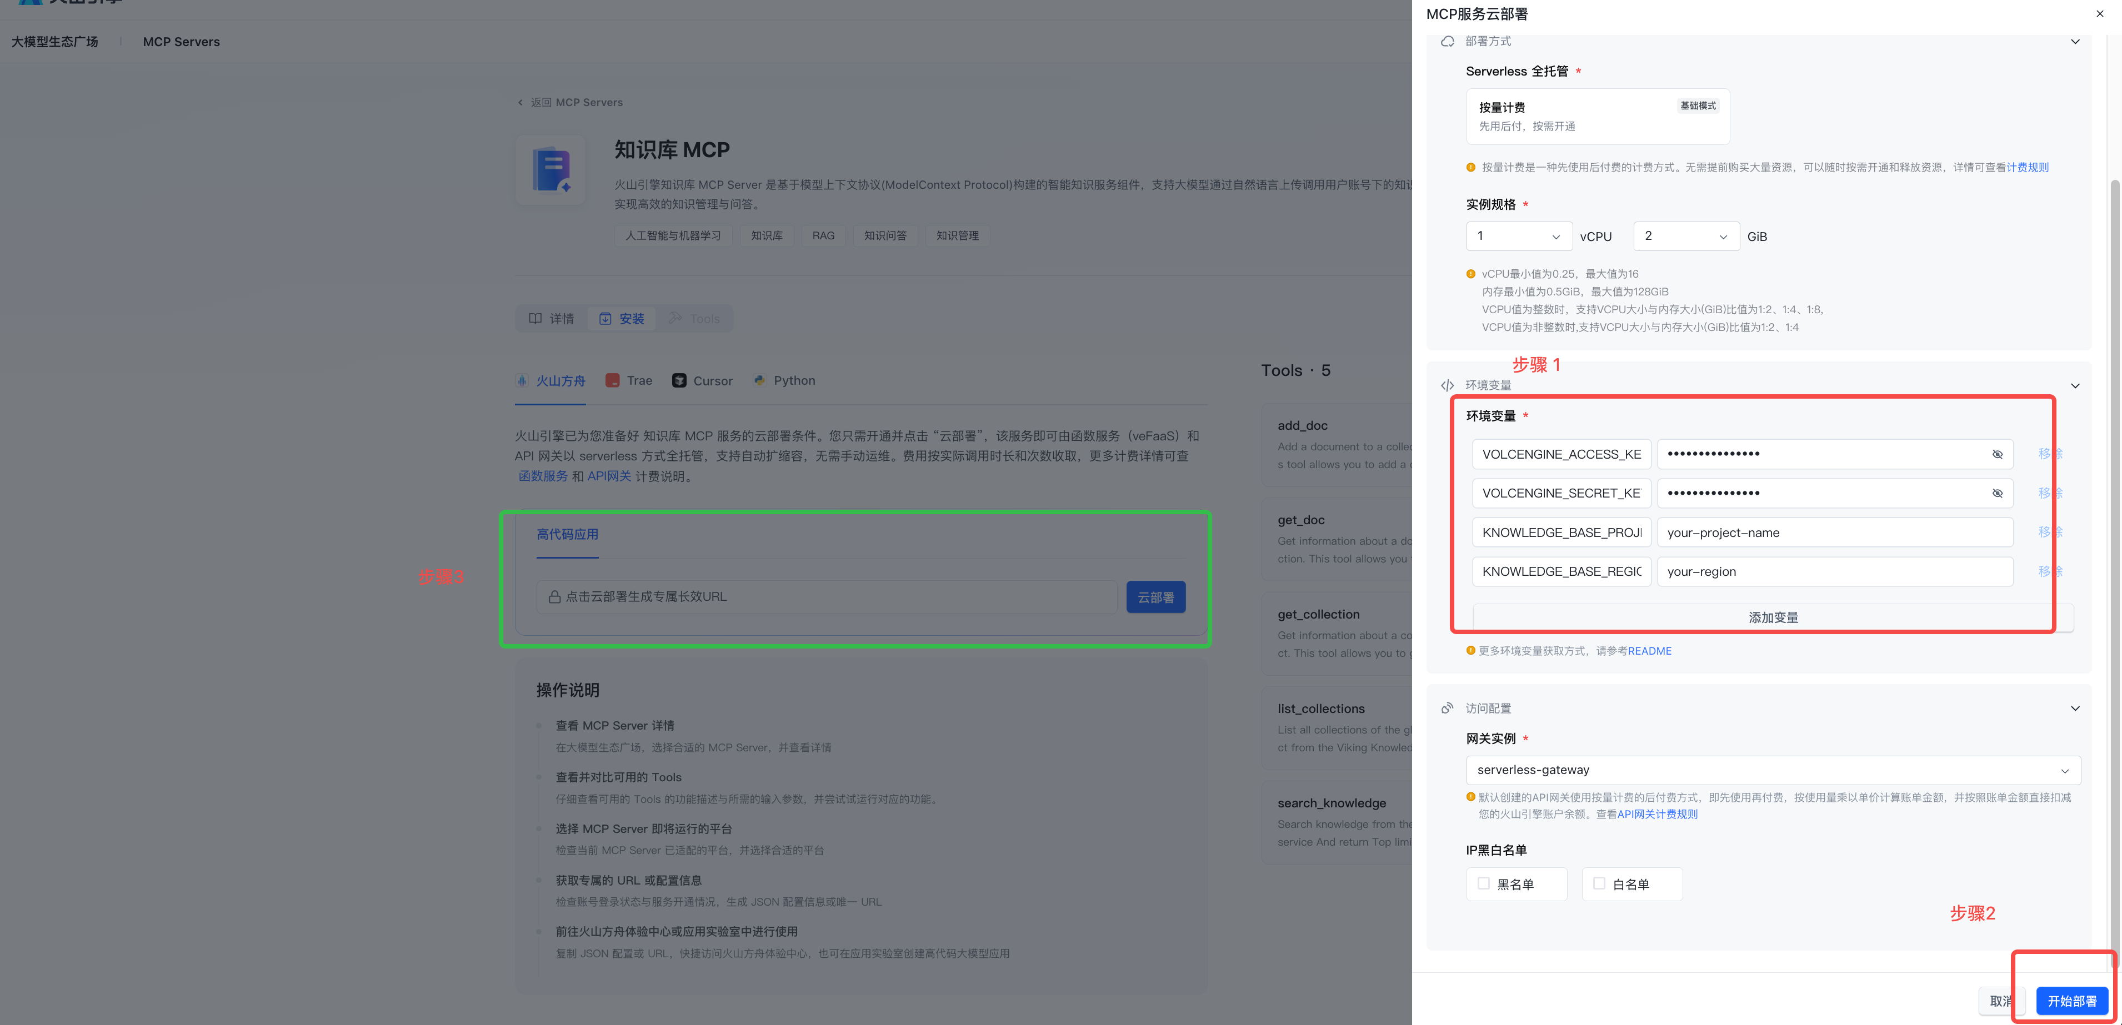Collapse the 环境变量 section
This screenshot has height=1025, width=2122.
[x=2075, y=385]
